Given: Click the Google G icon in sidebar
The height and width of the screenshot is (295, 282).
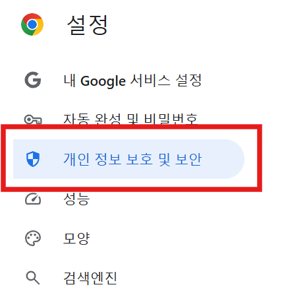Looking at the screenshot, I should pyautogui.click(x=33, y=80).
